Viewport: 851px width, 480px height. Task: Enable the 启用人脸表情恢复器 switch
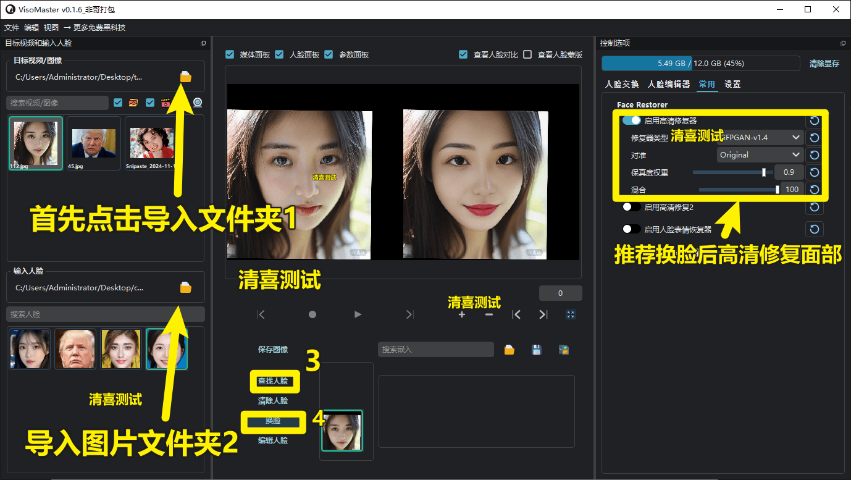point(631,229)
